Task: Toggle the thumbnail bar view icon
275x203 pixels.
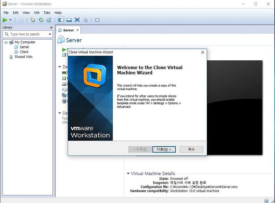Action: click(69, 20)
